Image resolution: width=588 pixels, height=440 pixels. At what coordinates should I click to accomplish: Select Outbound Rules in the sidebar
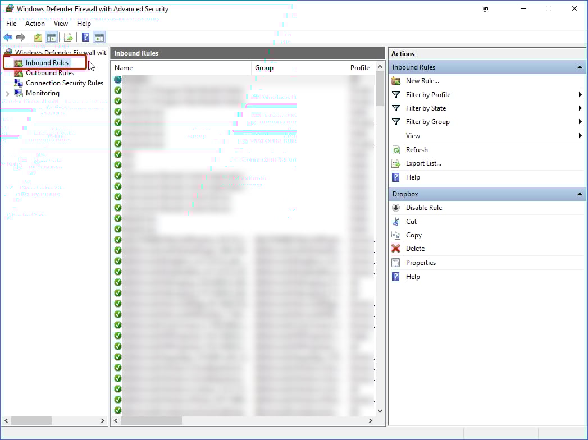[49, 73]
